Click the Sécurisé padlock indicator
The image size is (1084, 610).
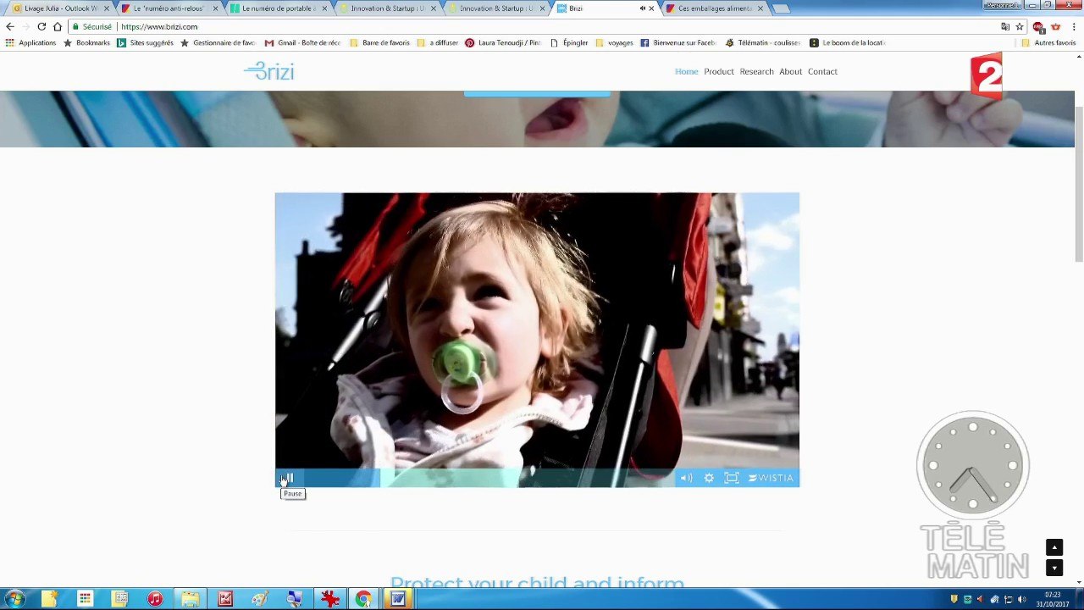tap(92, 27)
